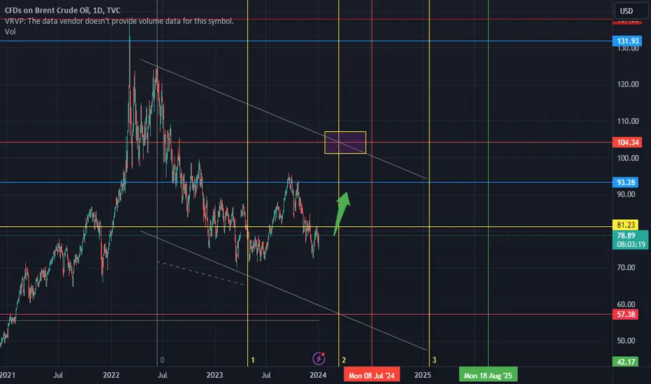This screenshot has height=384, width=651.
Task: Click the 2024 label on time axis
Action: click(318, 376)
